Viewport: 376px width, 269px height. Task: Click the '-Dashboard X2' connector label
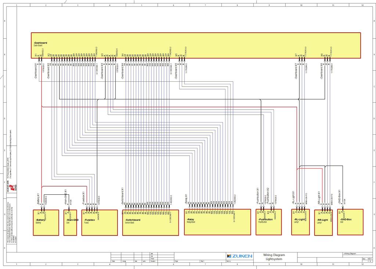tap(48, 71)
